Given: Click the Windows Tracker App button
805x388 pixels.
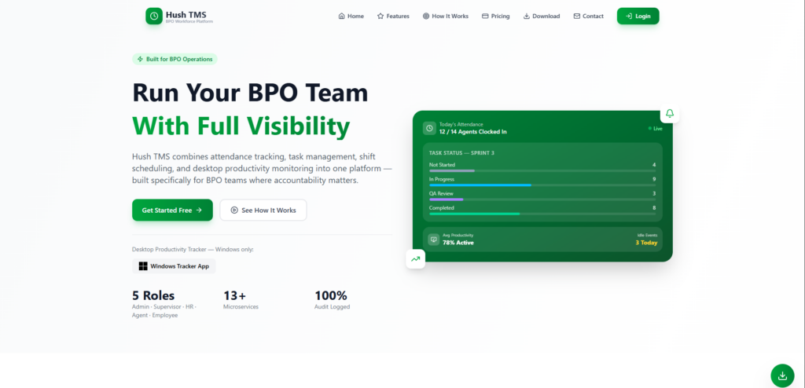Looking at the screenshot, I should tap(174, 266).
